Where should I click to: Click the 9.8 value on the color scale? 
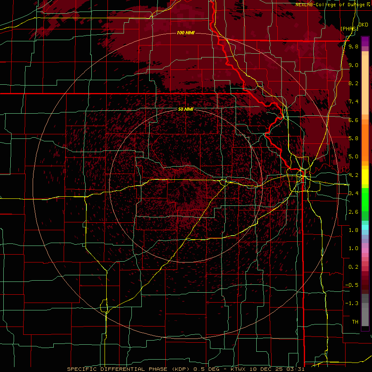point(353,46)
